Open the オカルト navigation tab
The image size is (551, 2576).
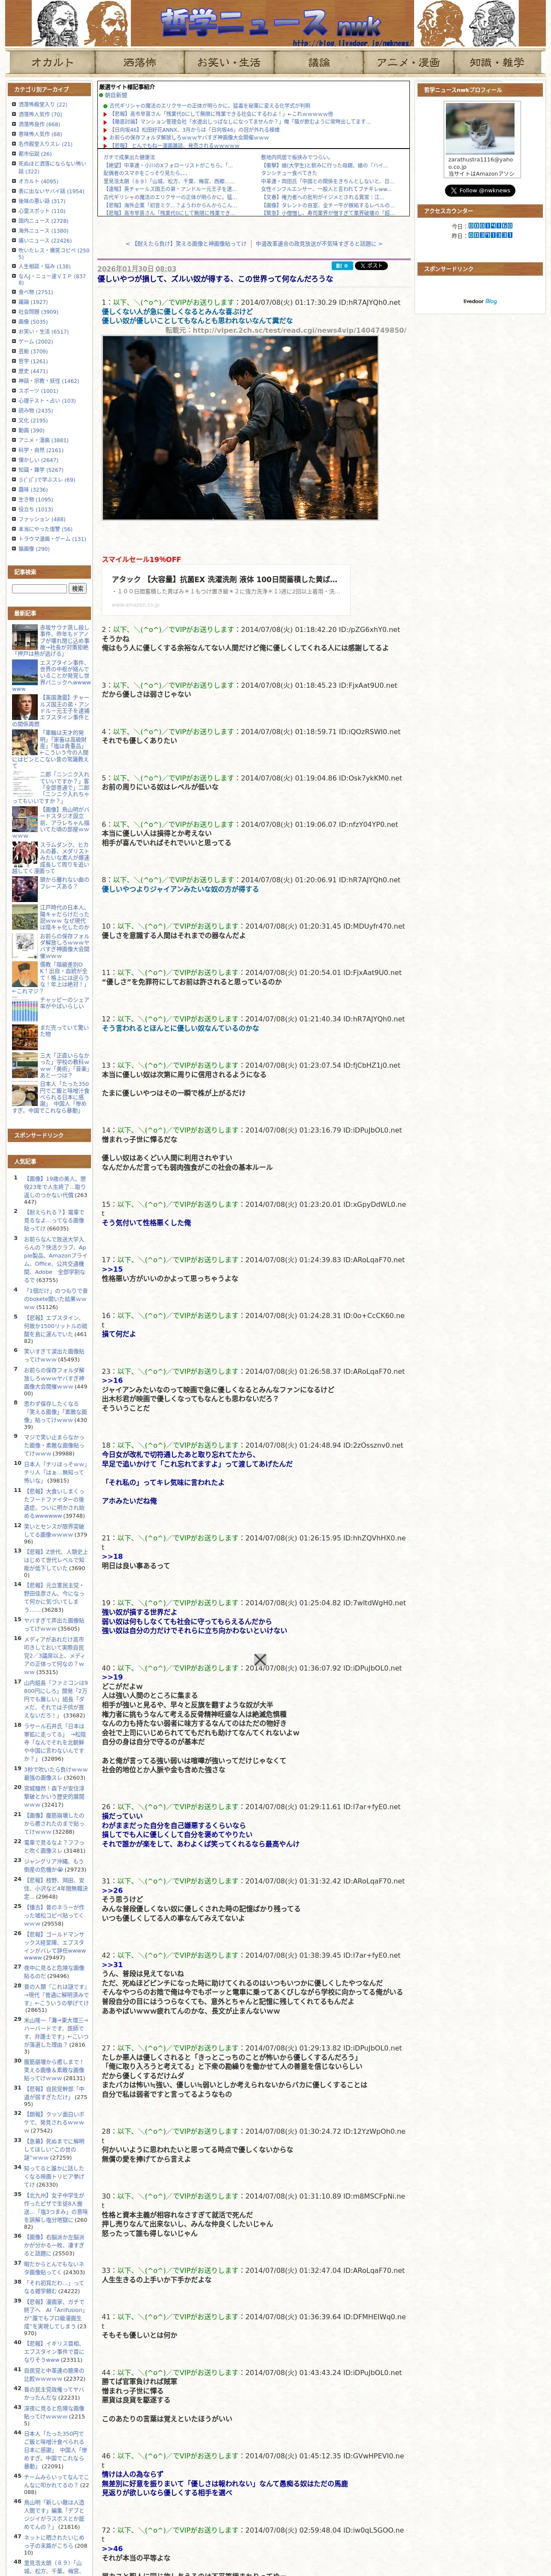point(51,62)
